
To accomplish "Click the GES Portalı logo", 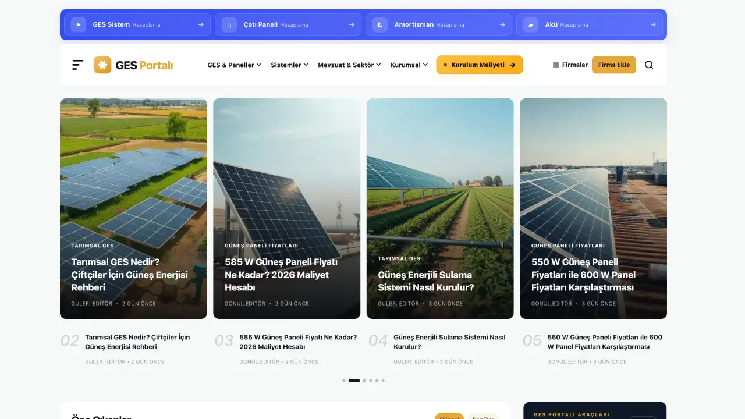I will (133, 65).
